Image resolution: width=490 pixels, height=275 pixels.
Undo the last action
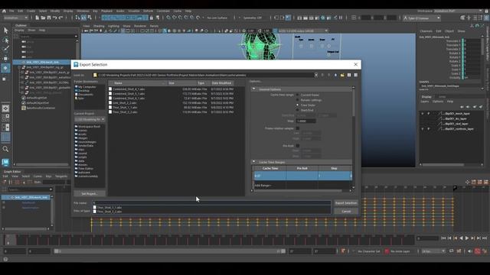54,18
